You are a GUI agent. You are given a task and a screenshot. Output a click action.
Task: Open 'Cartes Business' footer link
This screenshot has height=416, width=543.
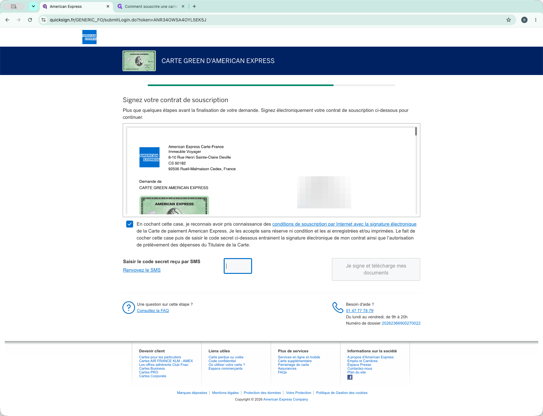(152, 368)
